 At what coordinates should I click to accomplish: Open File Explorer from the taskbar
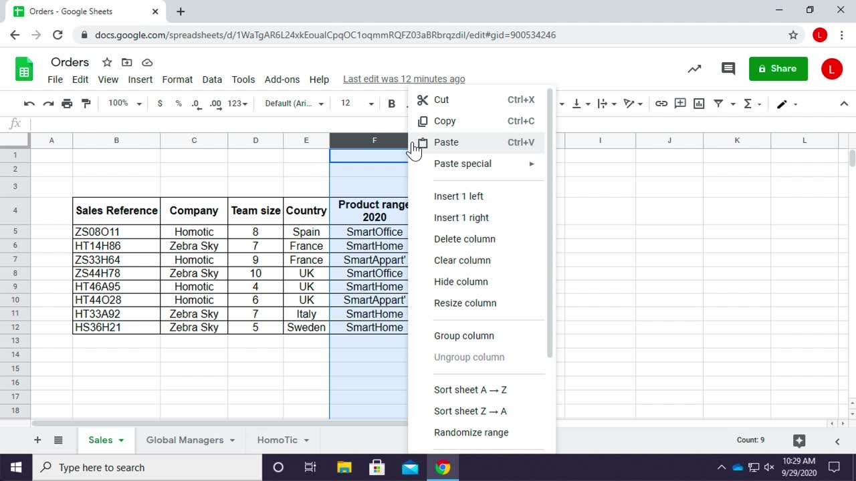tap(344, 467)
